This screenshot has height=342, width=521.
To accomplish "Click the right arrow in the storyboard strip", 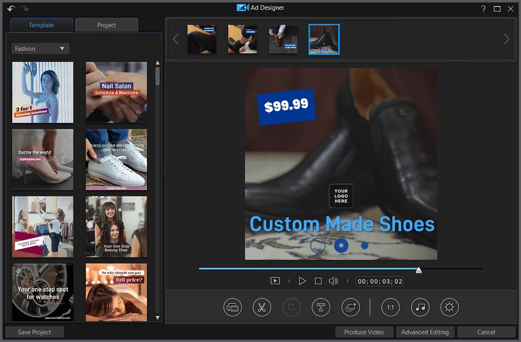I will 507,39.
